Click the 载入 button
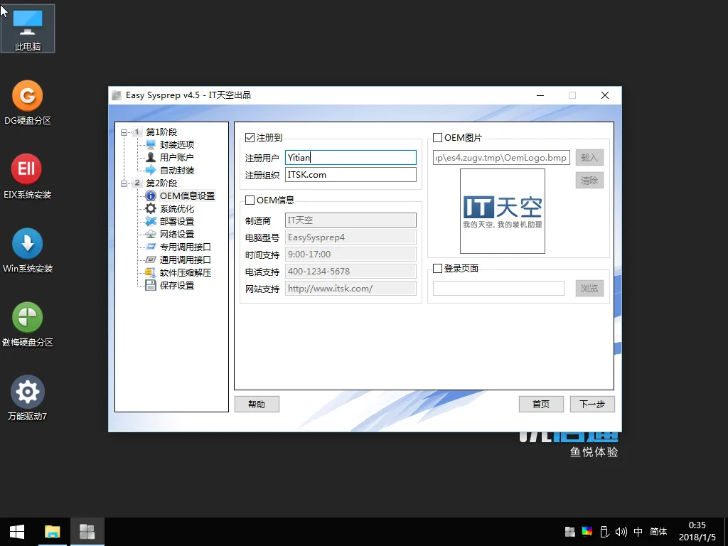 click(x=589, y=157)
